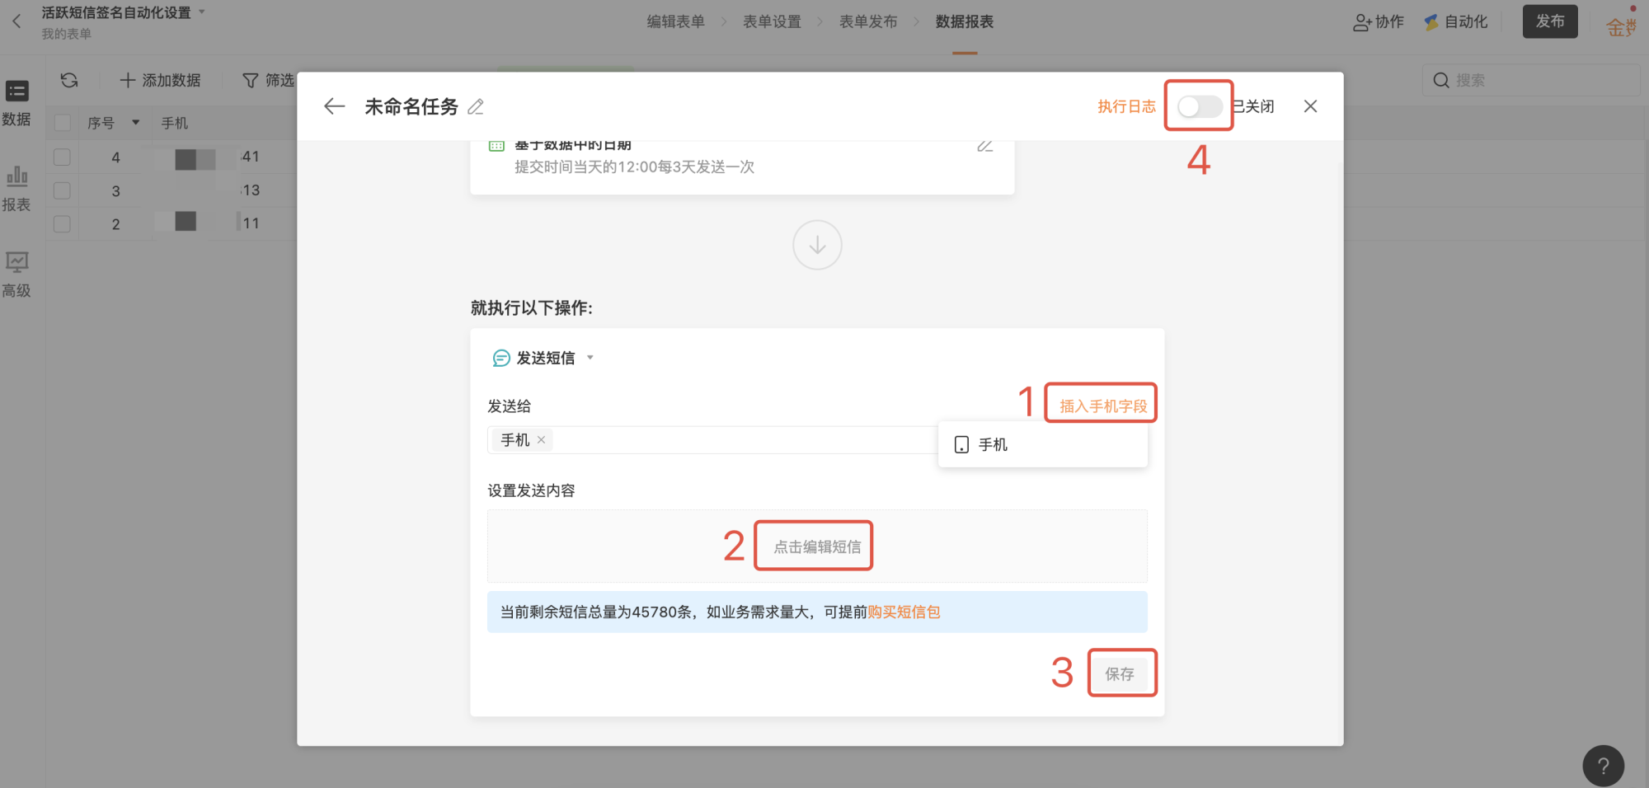This screenshot has width=1649, height=788.
Task: Rename 未命名任务 with the pencil icon
Action: pyautogui.click(x=476, y=106)
